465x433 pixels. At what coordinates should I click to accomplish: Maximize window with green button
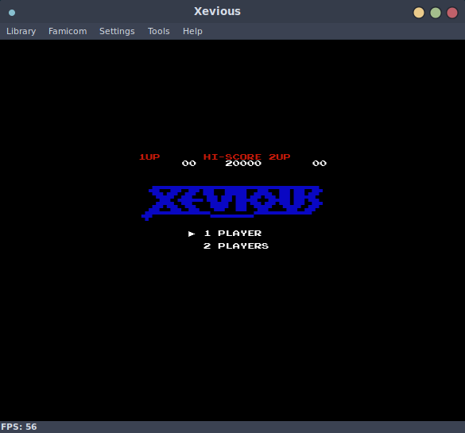tap(436, 13)
